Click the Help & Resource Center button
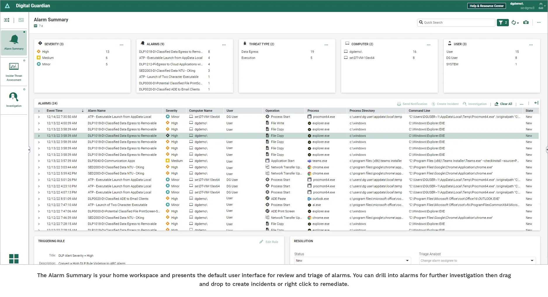 pos(486,6)
